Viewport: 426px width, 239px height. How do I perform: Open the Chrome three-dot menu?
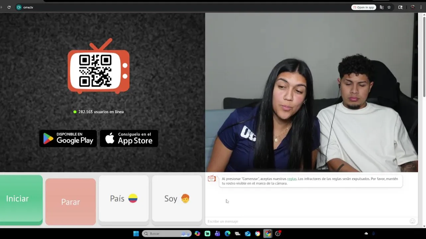[421, 7]
